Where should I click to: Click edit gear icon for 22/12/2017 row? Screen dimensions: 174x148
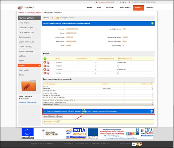point(45,70)
